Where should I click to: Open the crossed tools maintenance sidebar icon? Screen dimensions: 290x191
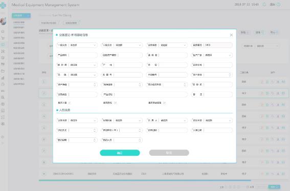(3, 51)
